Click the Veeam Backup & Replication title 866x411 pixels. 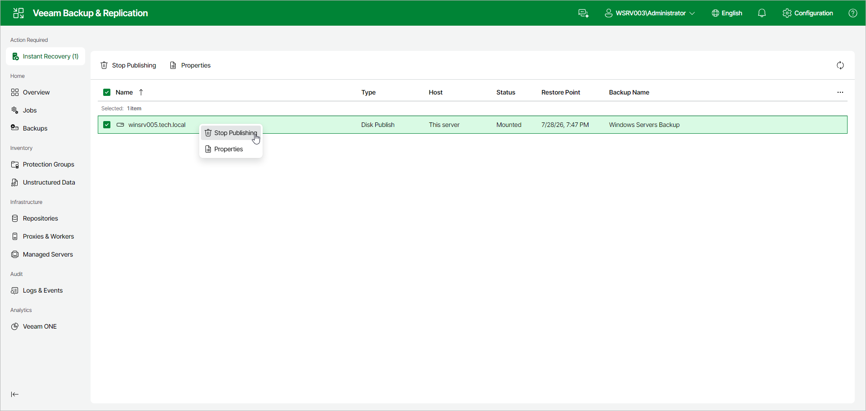pyautogui.click(x=90, y=13)
